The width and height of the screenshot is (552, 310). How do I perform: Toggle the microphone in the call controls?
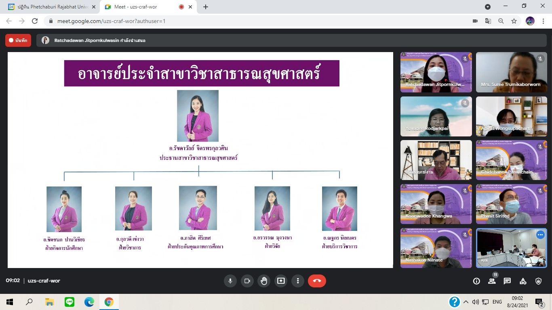[230, 281]
